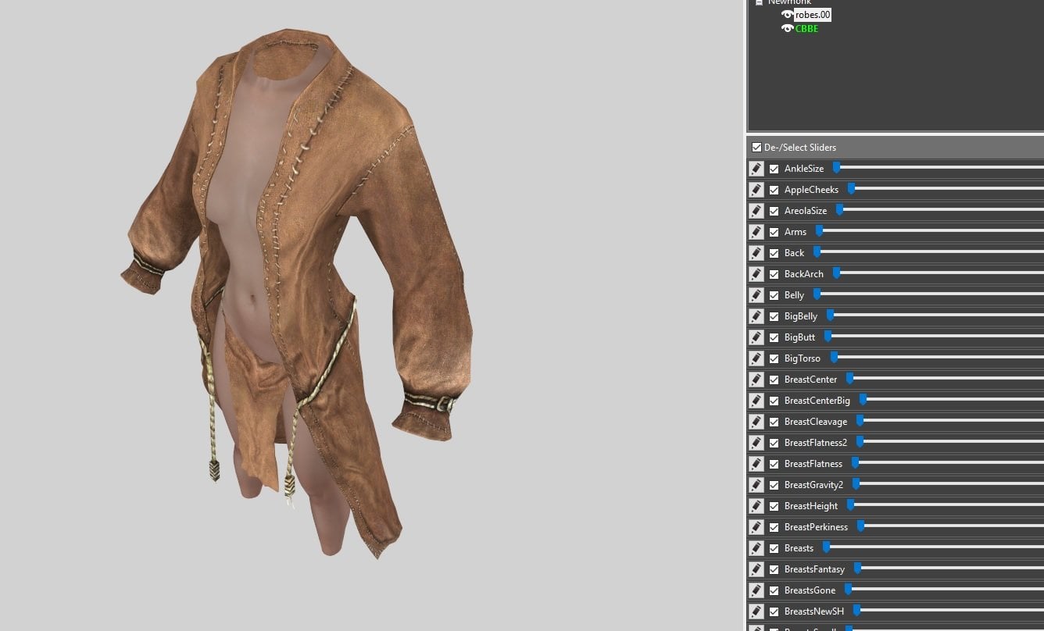The image size is (1044, 631).
Task: Uncheck the BreastCleavage checkbox
Action: click(774, 422)
